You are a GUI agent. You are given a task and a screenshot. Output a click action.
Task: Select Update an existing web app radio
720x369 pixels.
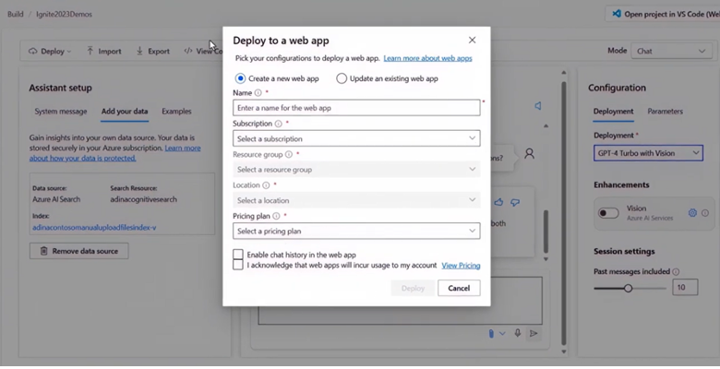[342, 78]
